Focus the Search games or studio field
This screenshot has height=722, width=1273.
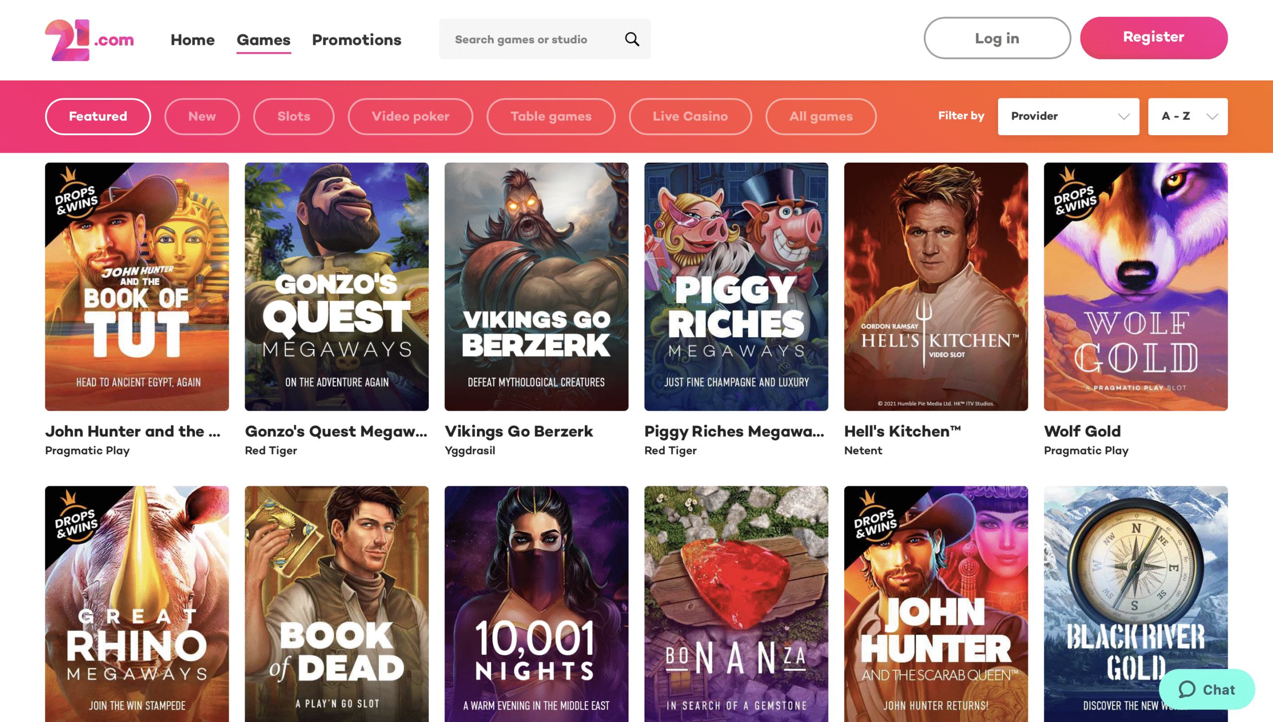point(545,39)
